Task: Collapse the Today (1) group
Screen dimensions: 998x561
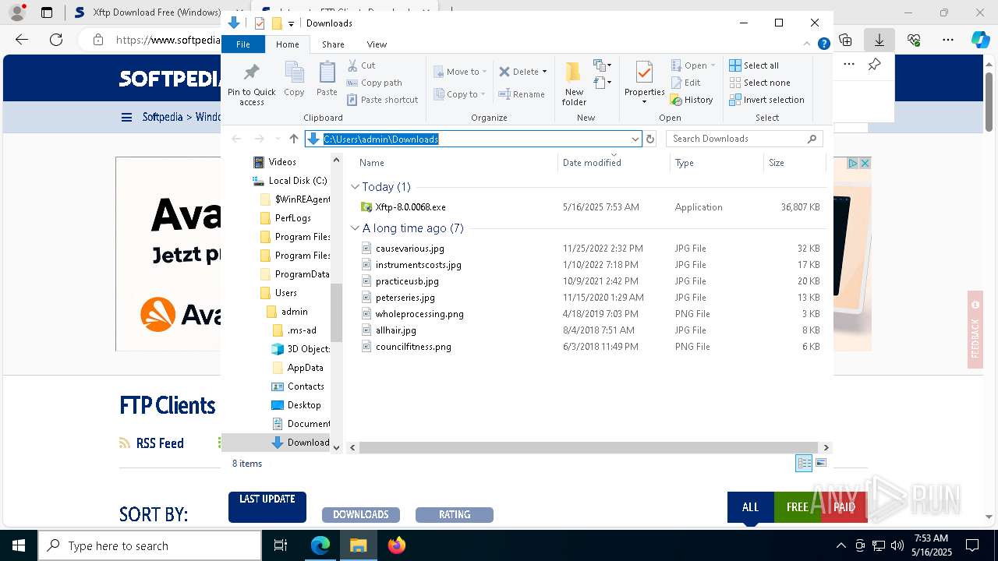Action: [x=355, y=187]
